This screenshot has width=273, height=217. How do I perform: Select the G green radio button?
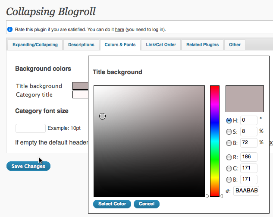[x=229, y=168]
